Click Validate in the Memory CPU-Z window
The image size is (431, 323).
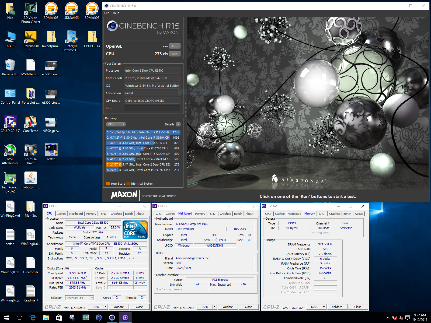coord(337,307)
